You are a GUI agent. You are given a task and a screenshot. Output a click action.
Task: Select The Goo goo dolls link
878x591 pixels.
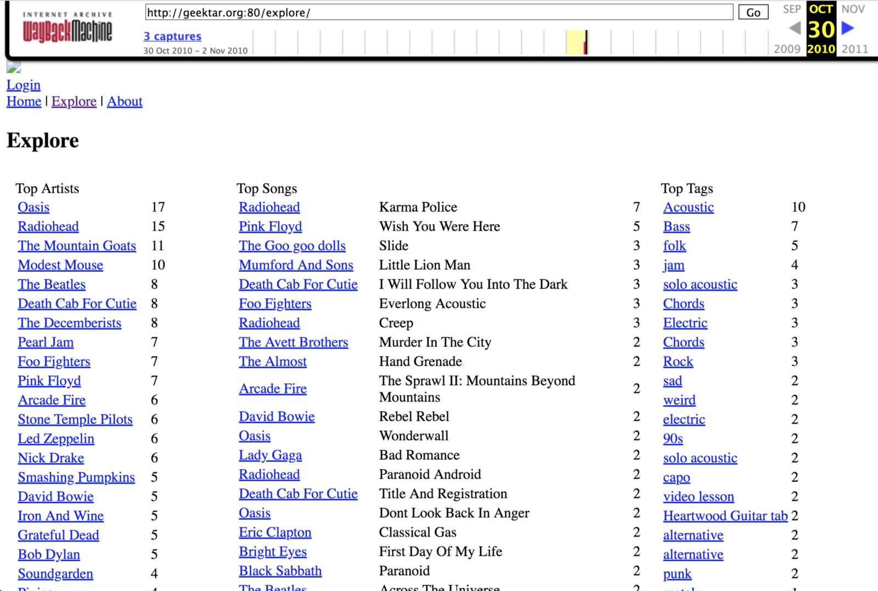[x=292, y=246]
